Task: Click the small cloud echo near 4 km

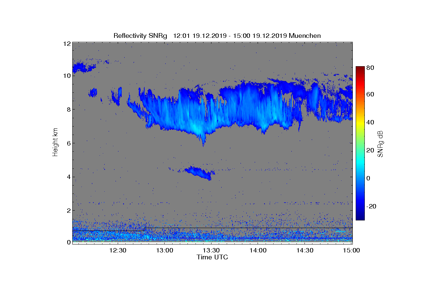Action: click(x=199, y=172)
